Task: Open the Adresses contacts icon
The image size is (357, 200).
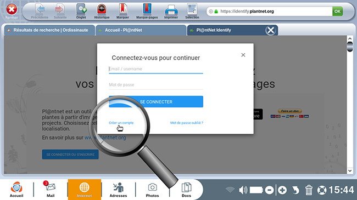Action: tap(118, 190)
